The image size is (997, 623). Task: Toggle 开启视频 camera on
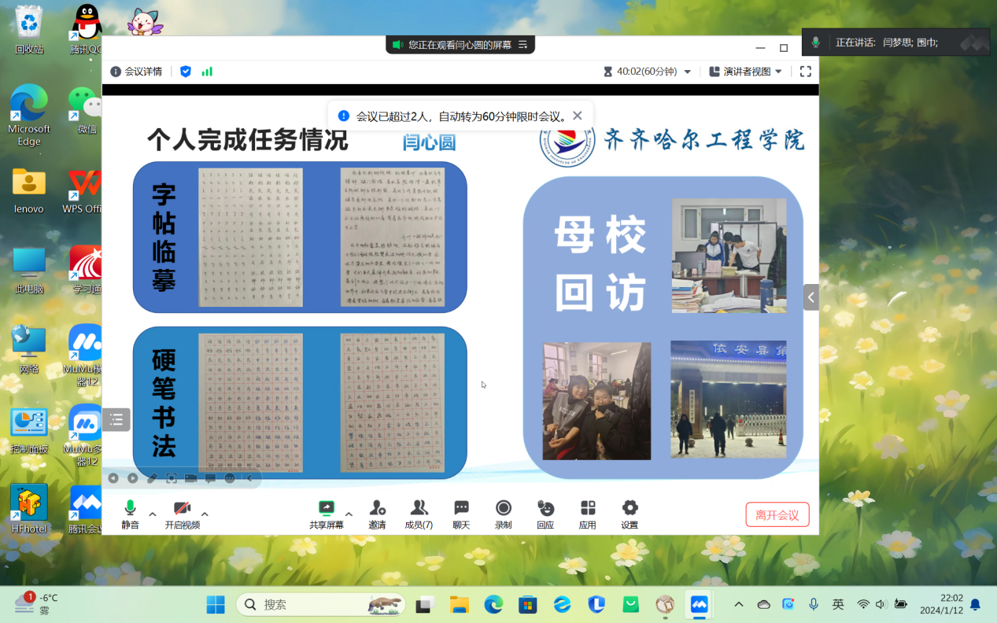coord(182,508)
